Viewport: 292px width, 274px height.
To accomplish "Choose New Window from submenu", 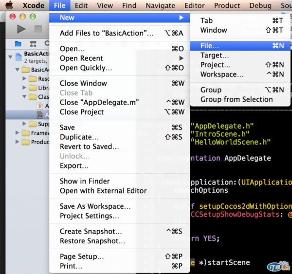I will [x=240, y=30].
